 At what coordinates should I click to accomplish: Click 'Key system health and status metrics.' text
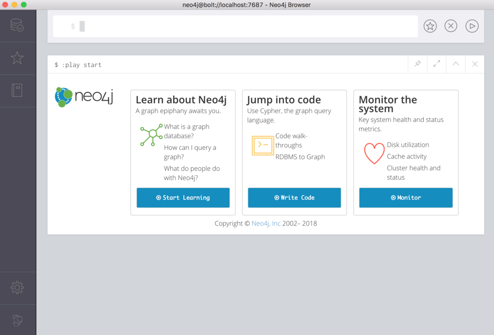point(401,124)
